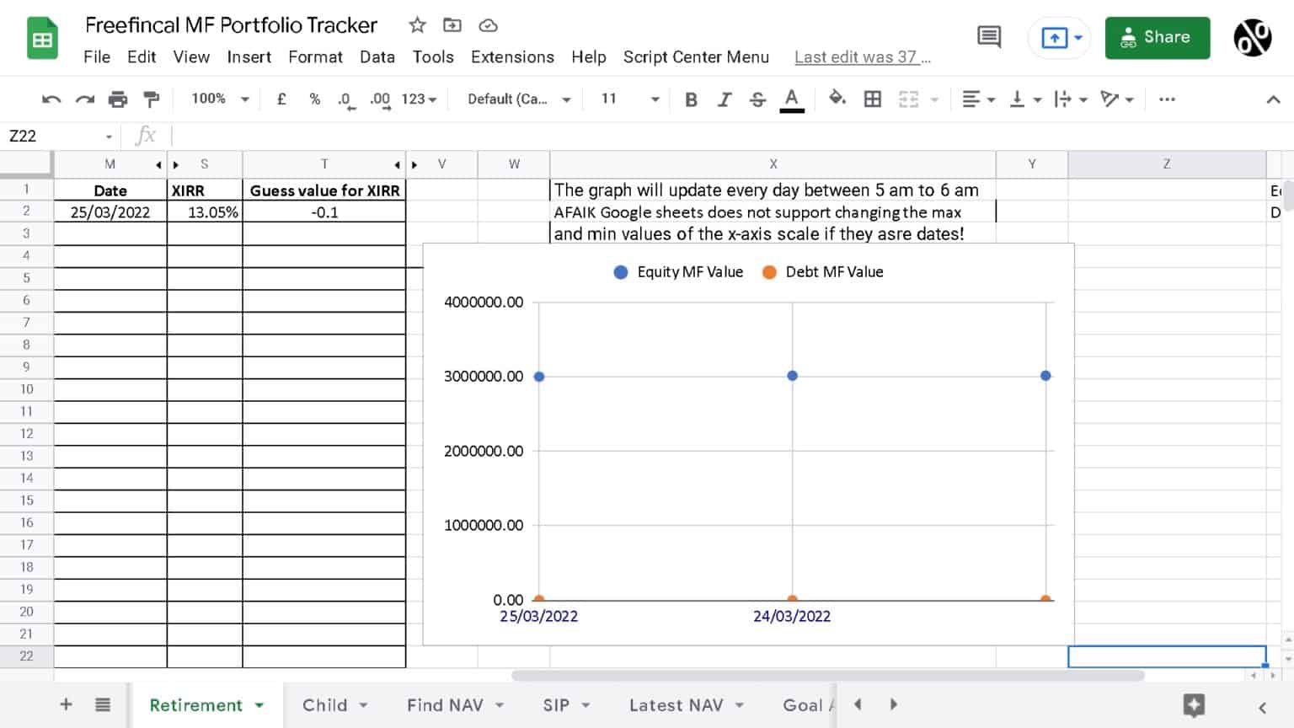Open the comment history panel
The height and width of the screenshot is (728, 1294).
pyautogui.click(x=988, y=37)
